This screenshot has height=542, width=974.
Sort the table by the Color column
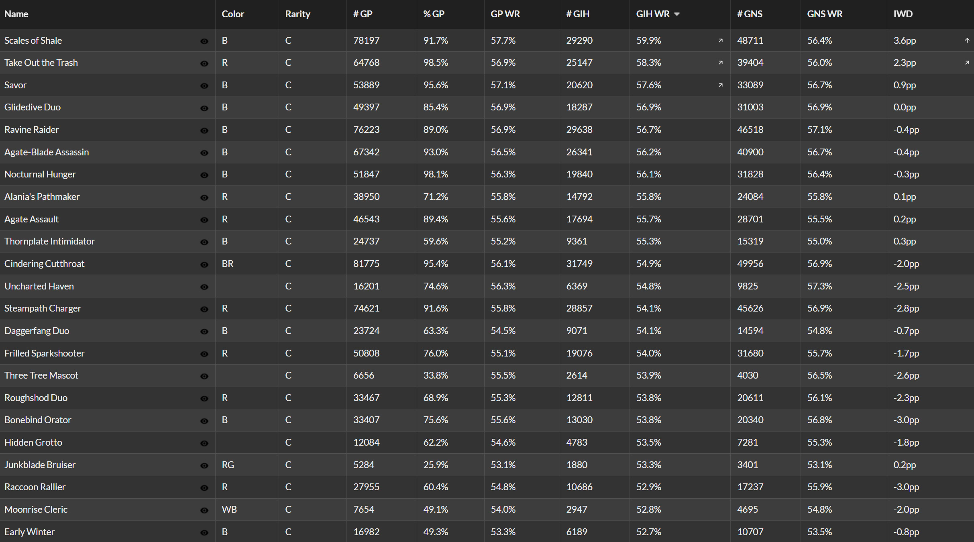click(233, 14)
